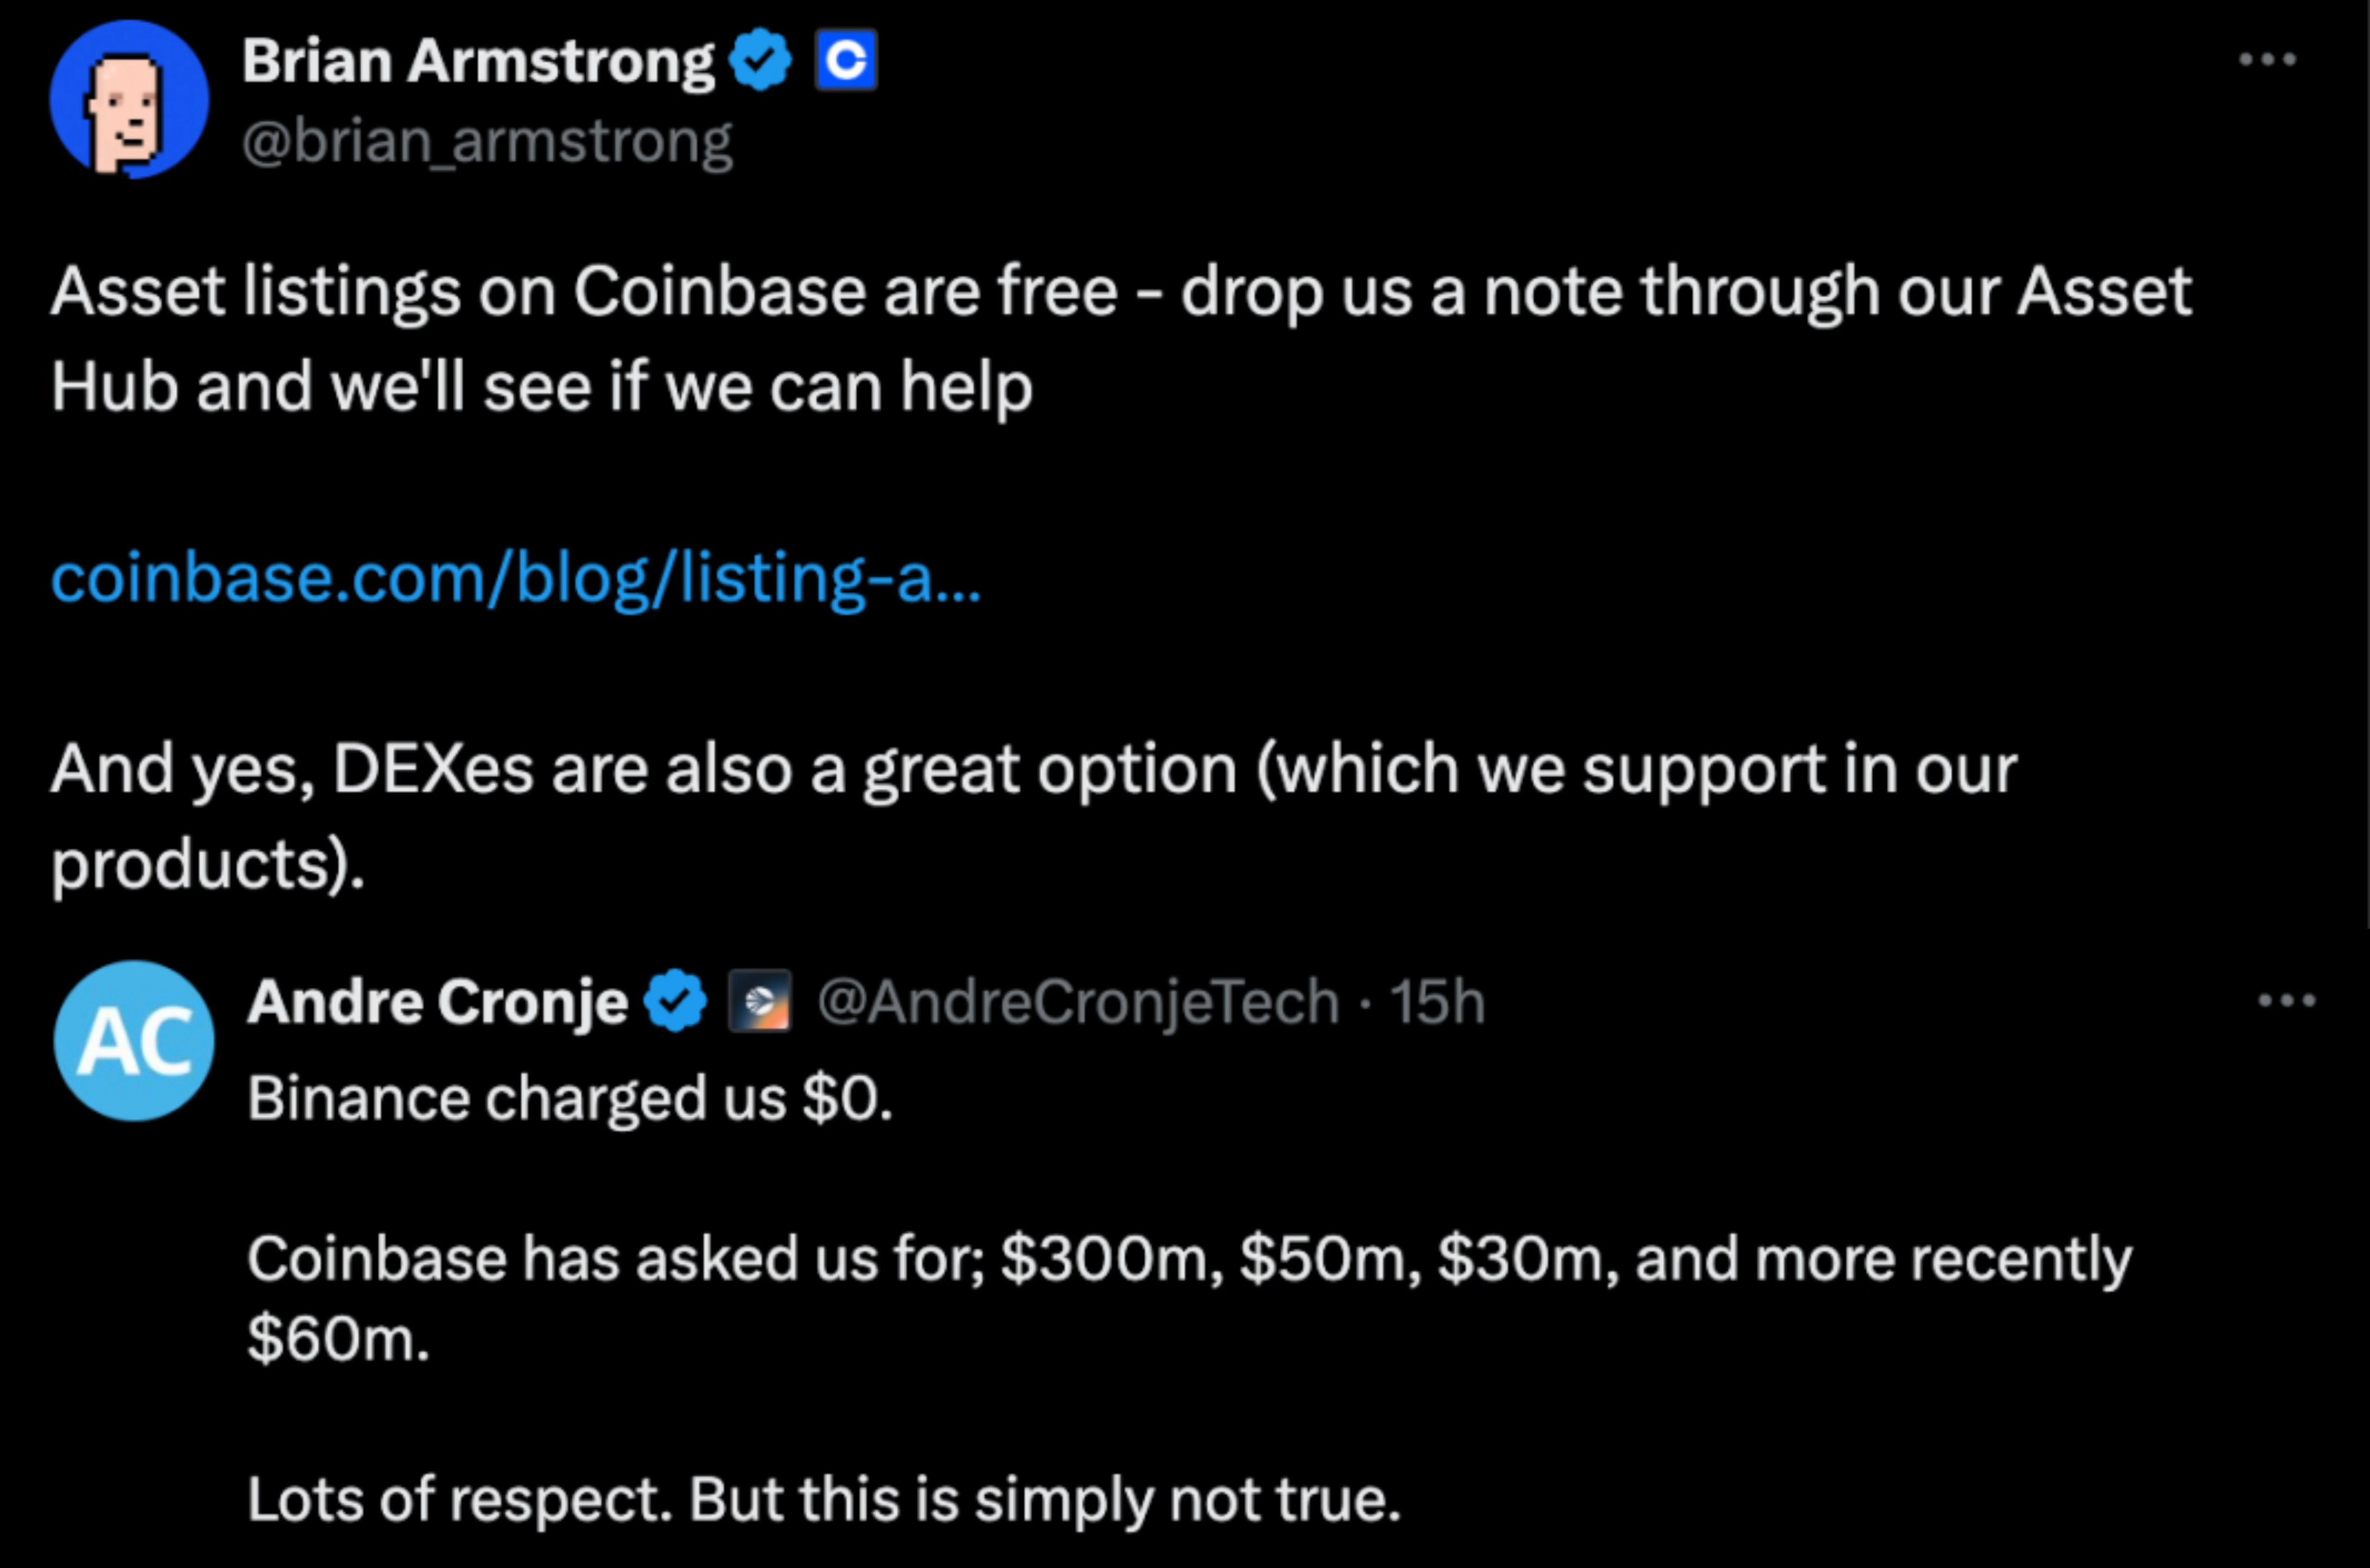Open the coinbase.com/blog/listing-a... link

click(x=516, y=578)
